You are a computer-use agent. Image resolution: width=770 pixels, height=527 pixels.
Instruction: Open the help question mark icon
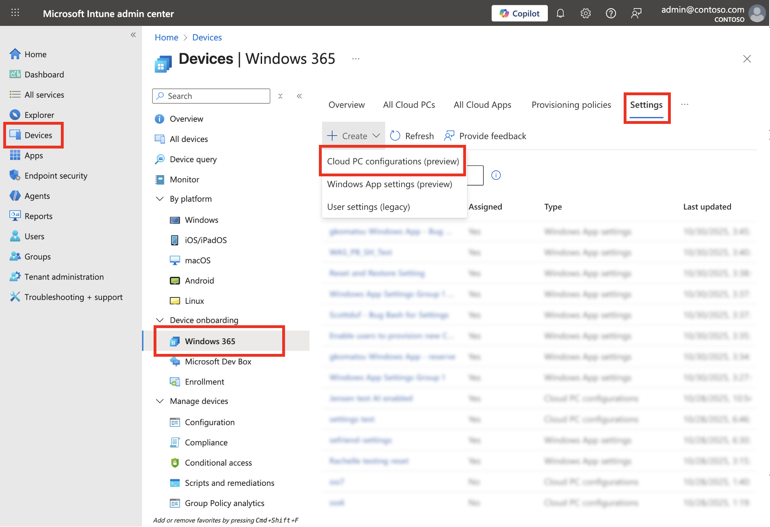[611, 13]
